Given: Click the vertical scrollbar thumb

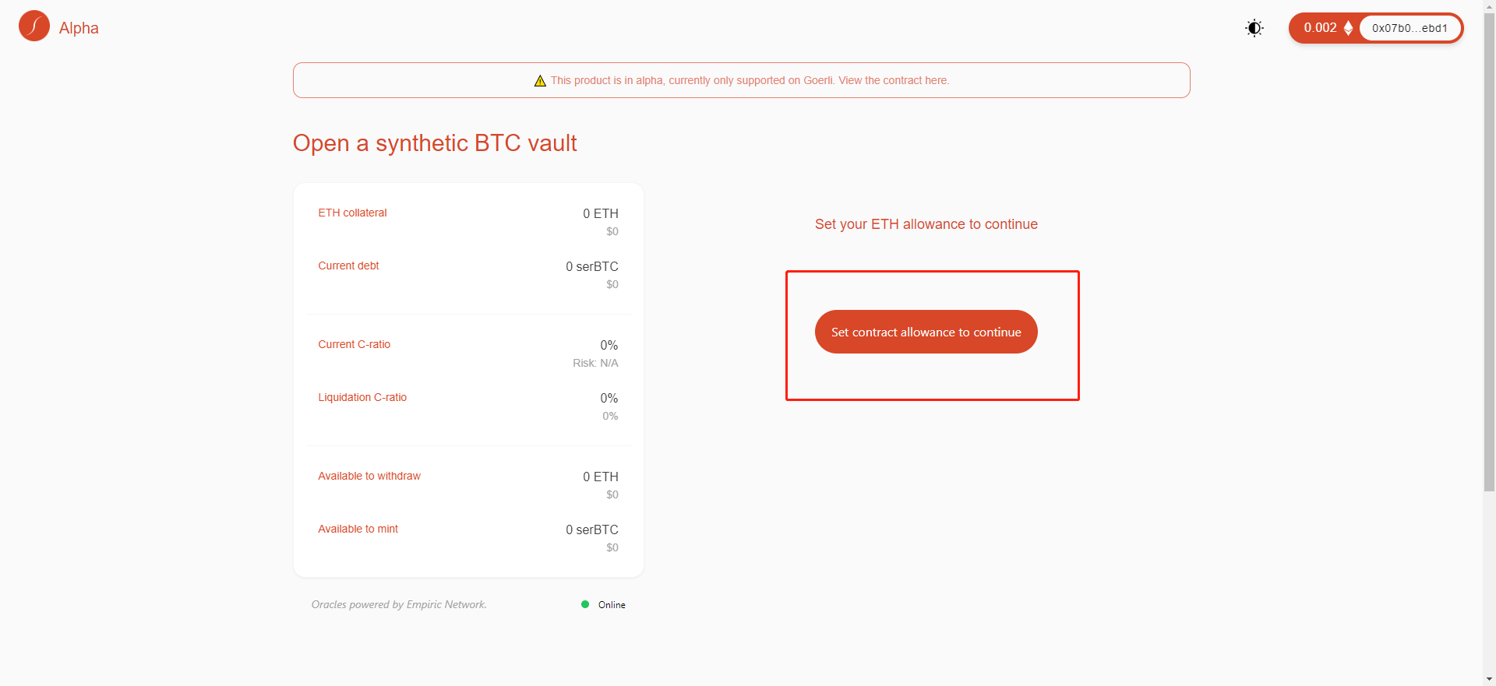Looking at the screenshot, I should (1489, 249).
